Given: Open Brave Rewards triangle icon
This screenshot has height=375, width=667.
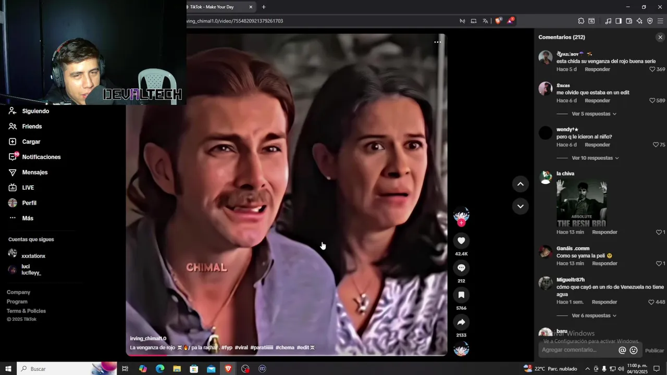Looking at the screenshot, I should coord(511,21).
